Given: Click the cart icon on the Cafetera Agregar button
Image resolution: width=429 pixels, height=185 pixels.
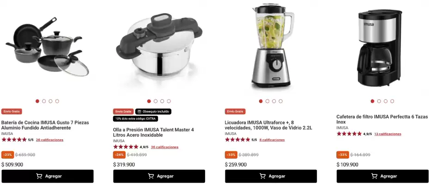Looking at the screenshot, I should [374, 176].
